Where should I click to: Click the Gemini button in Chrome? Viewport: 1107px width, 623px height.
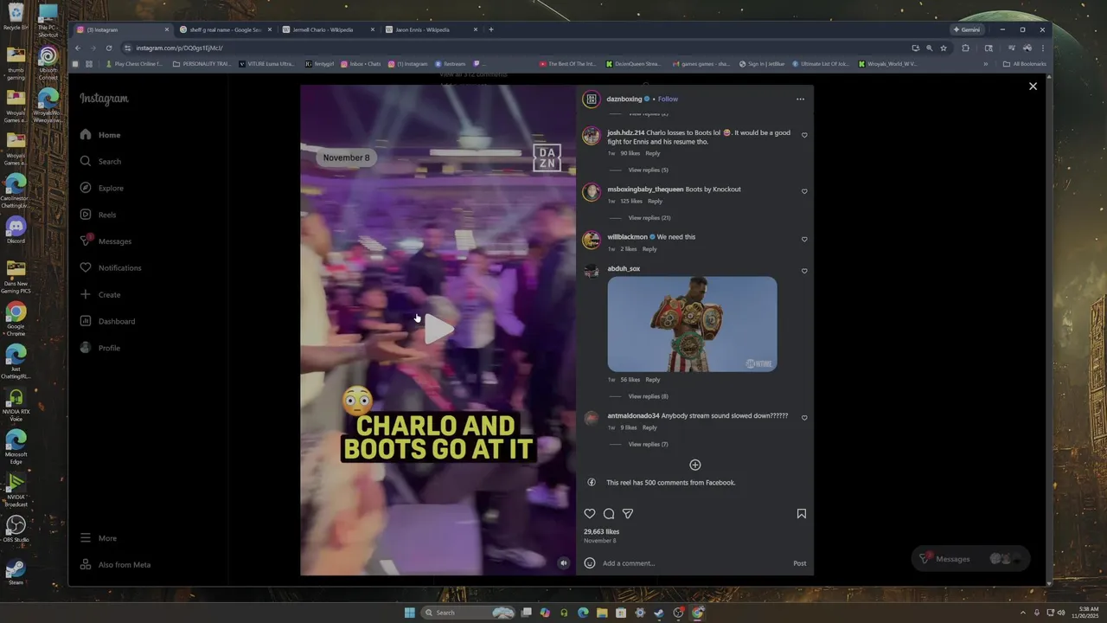point(967,29)
